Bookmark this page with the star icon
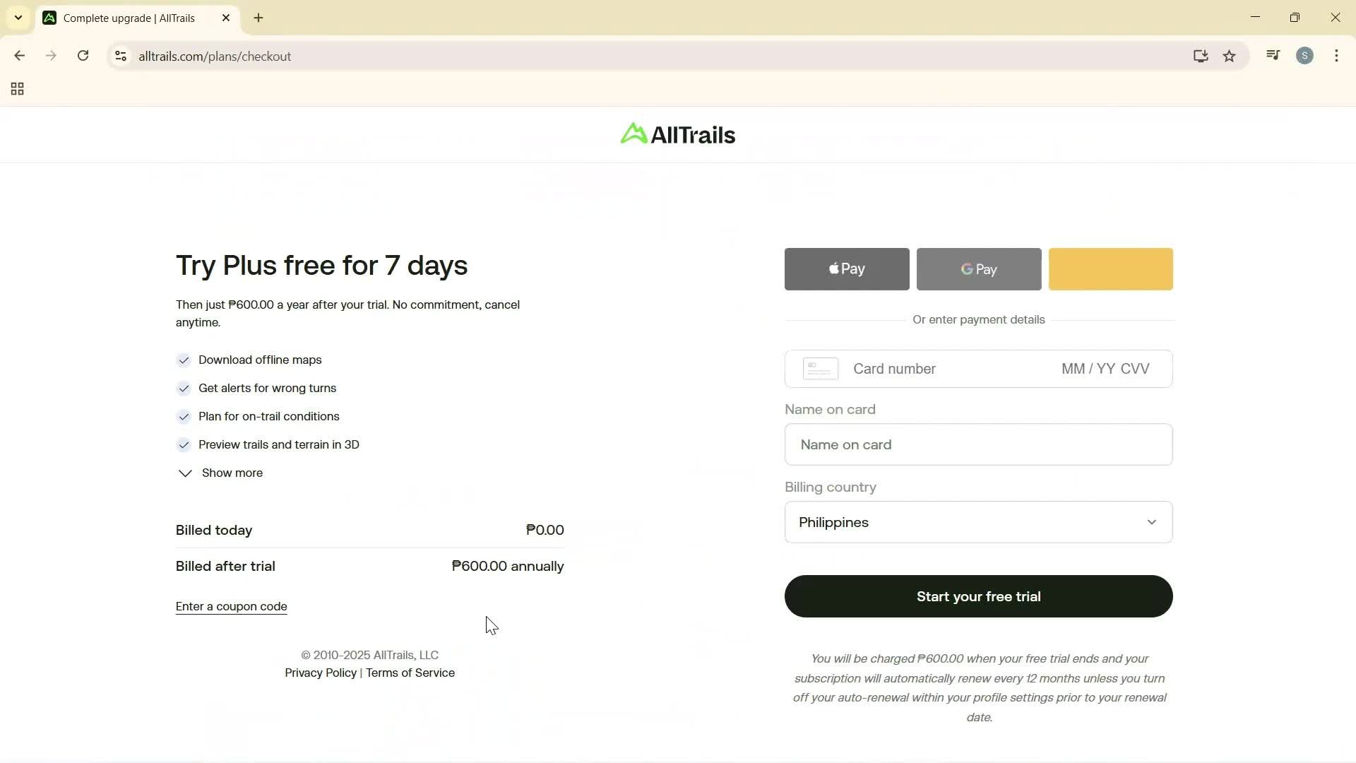1356x763 pixels. point(1229,56)
